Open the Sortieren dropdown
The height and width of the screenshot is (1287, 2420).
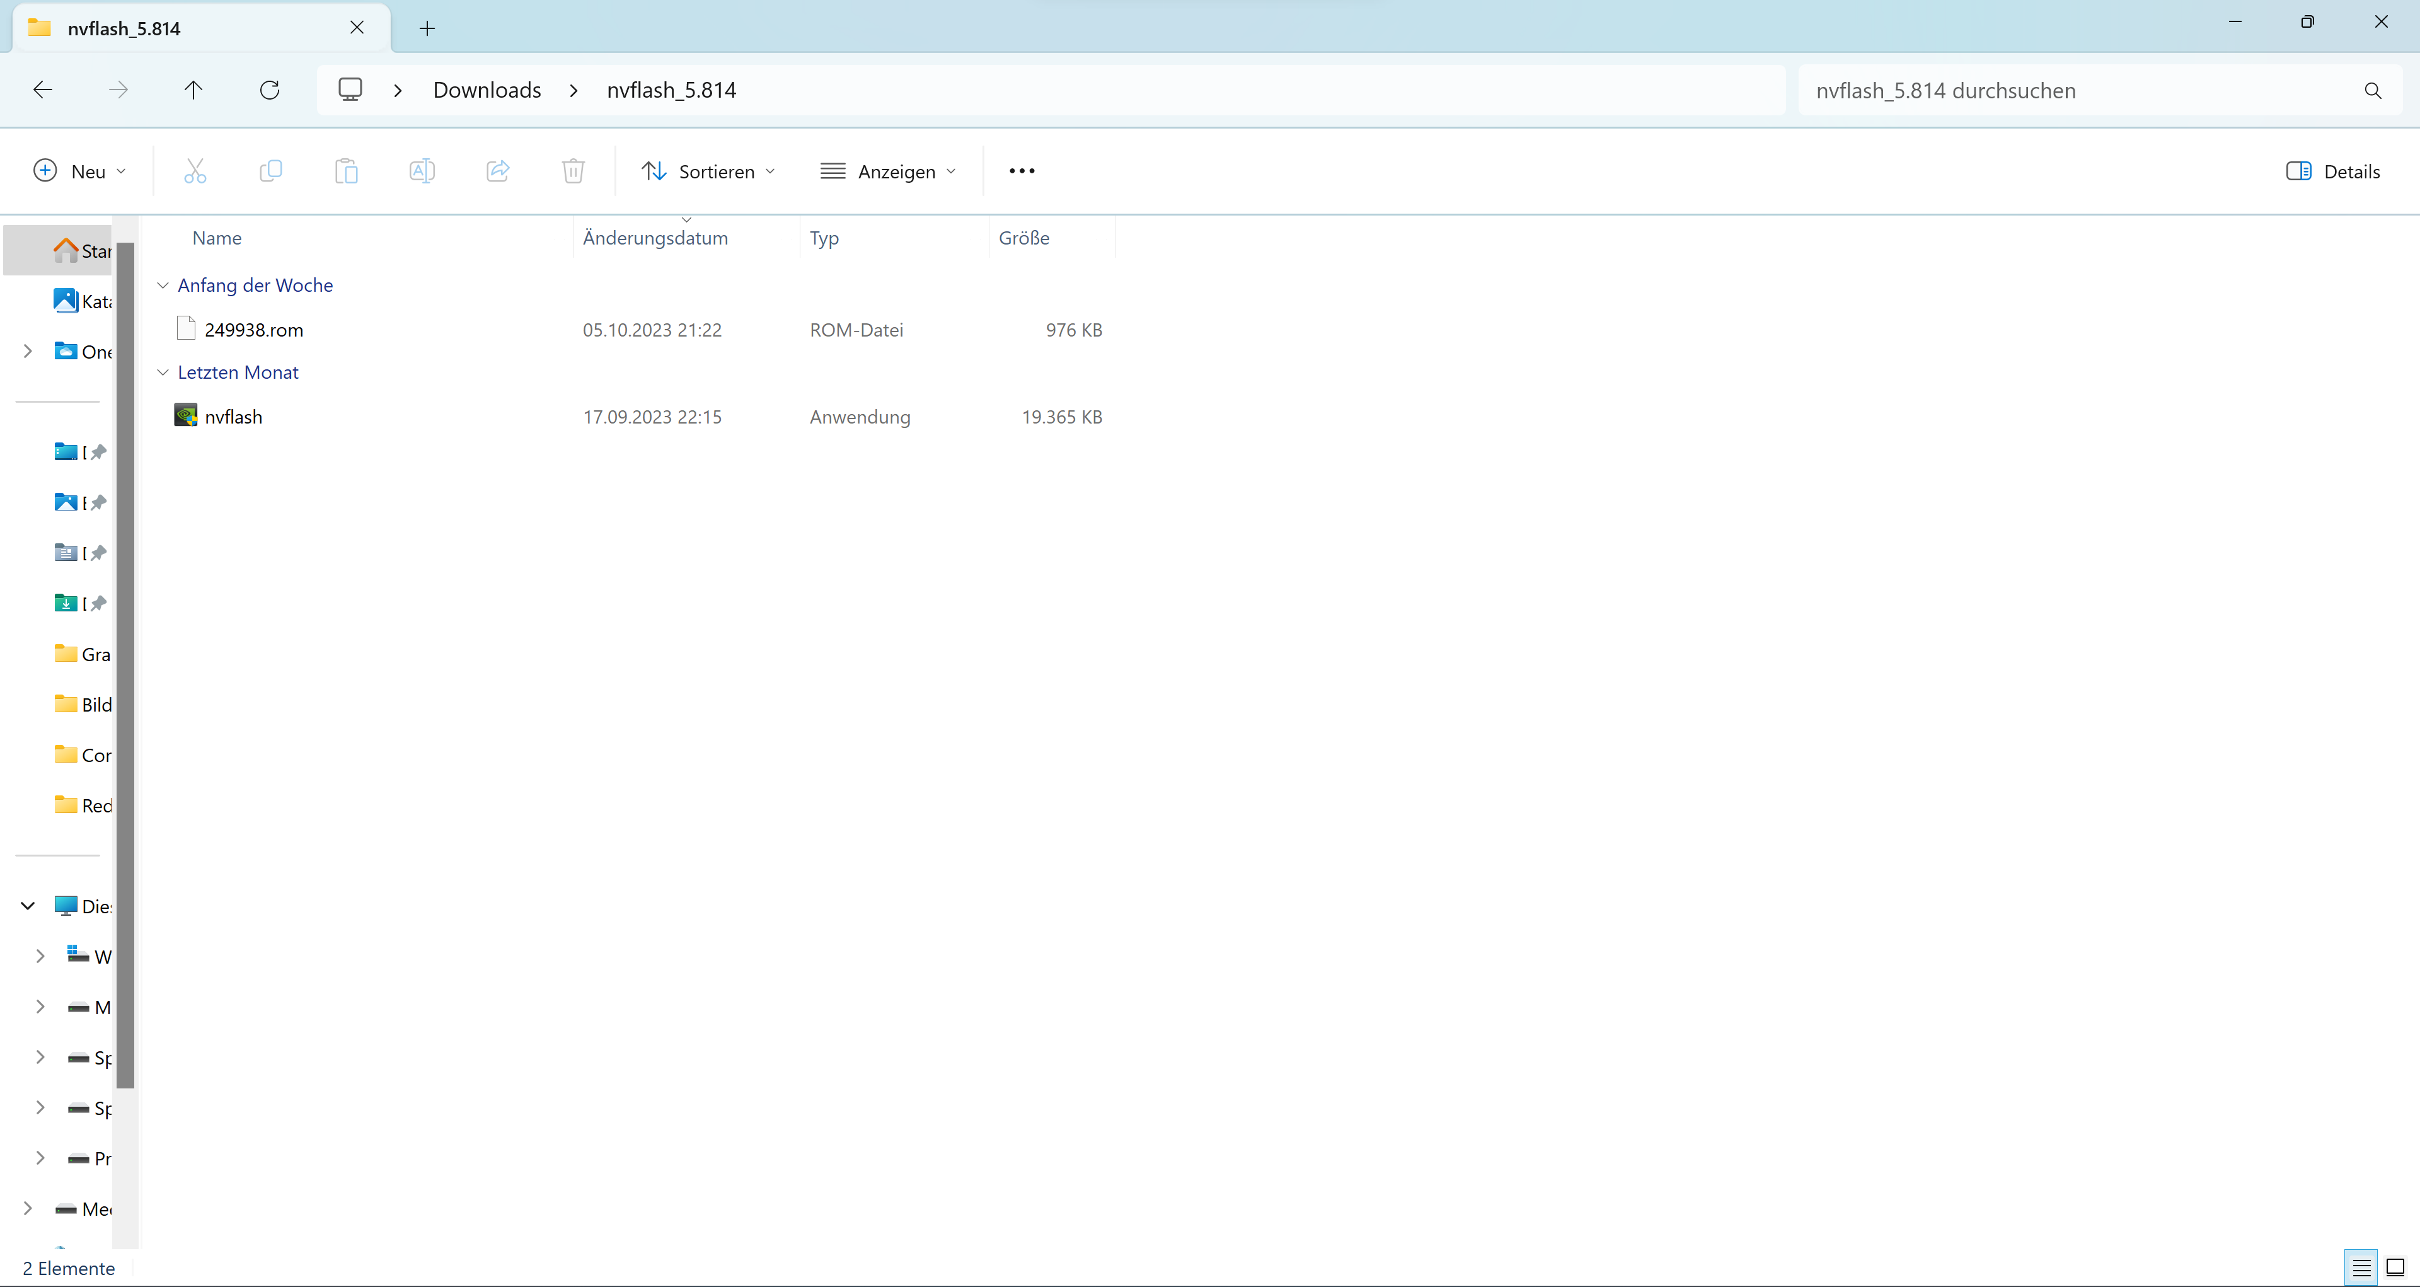(708, 171)
